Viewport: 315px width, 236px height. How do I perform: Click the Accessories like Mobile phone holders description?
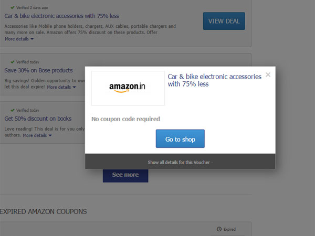[90, 26]
